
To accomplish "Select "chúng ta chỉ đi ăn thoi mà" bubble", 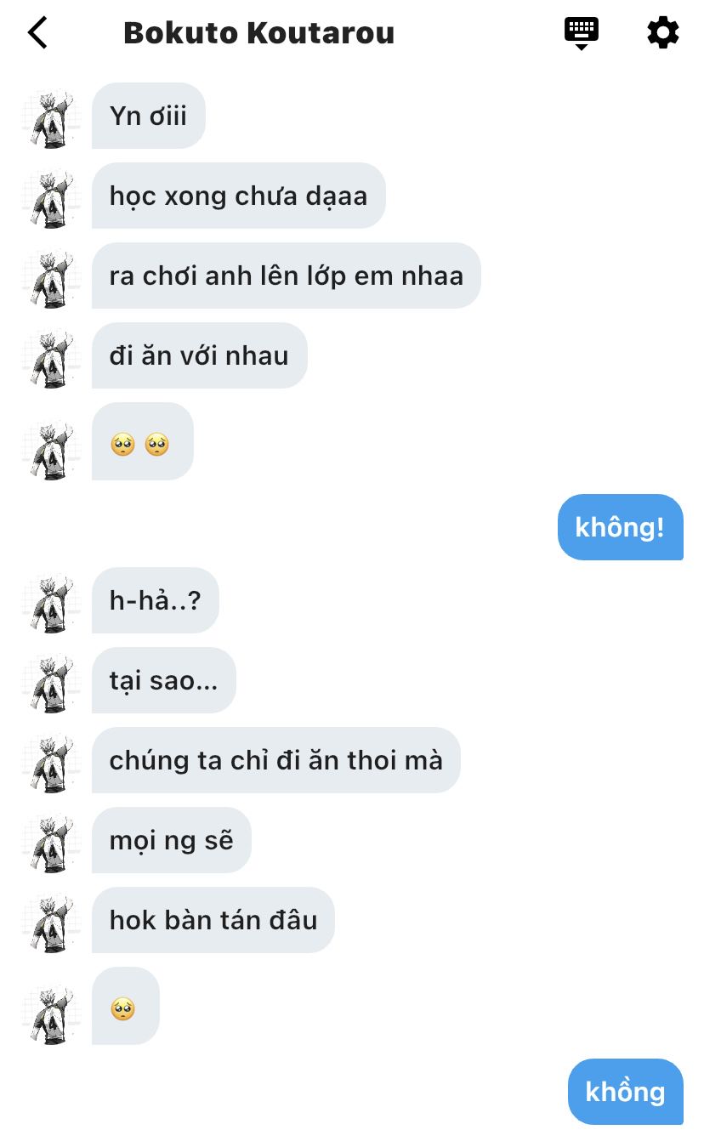I will point(276,760).
